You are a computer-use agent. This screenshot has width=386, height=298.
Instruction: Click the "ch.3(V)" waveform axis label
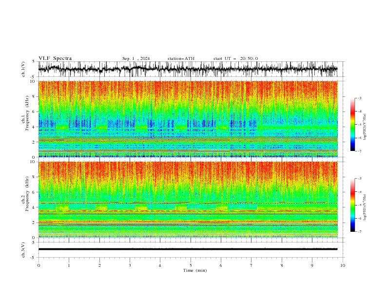23,250
